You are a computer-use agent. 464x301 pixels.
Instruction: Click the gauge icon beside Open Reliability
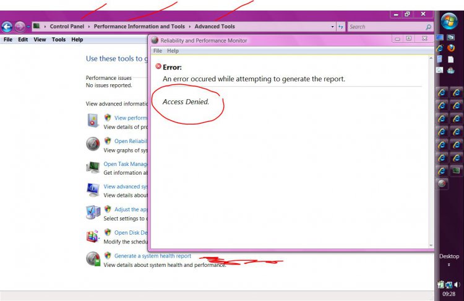(x=93, y=144)
